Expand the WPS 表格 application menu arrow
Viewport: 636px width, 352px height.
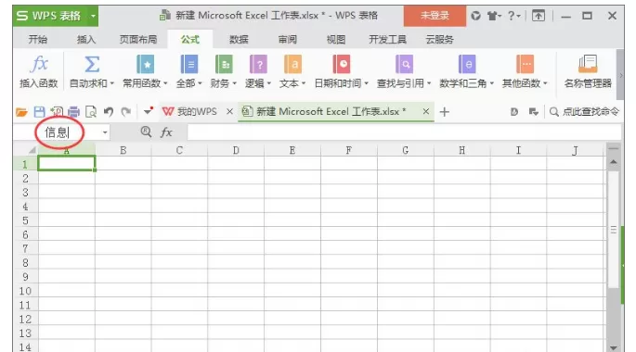pos(93,16)
